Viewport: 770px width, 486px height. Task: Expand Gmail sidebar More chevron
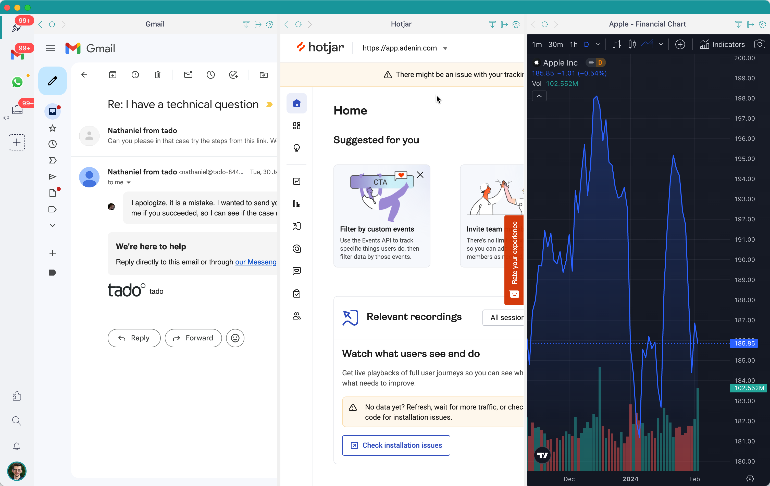click(x=53, y=226)
